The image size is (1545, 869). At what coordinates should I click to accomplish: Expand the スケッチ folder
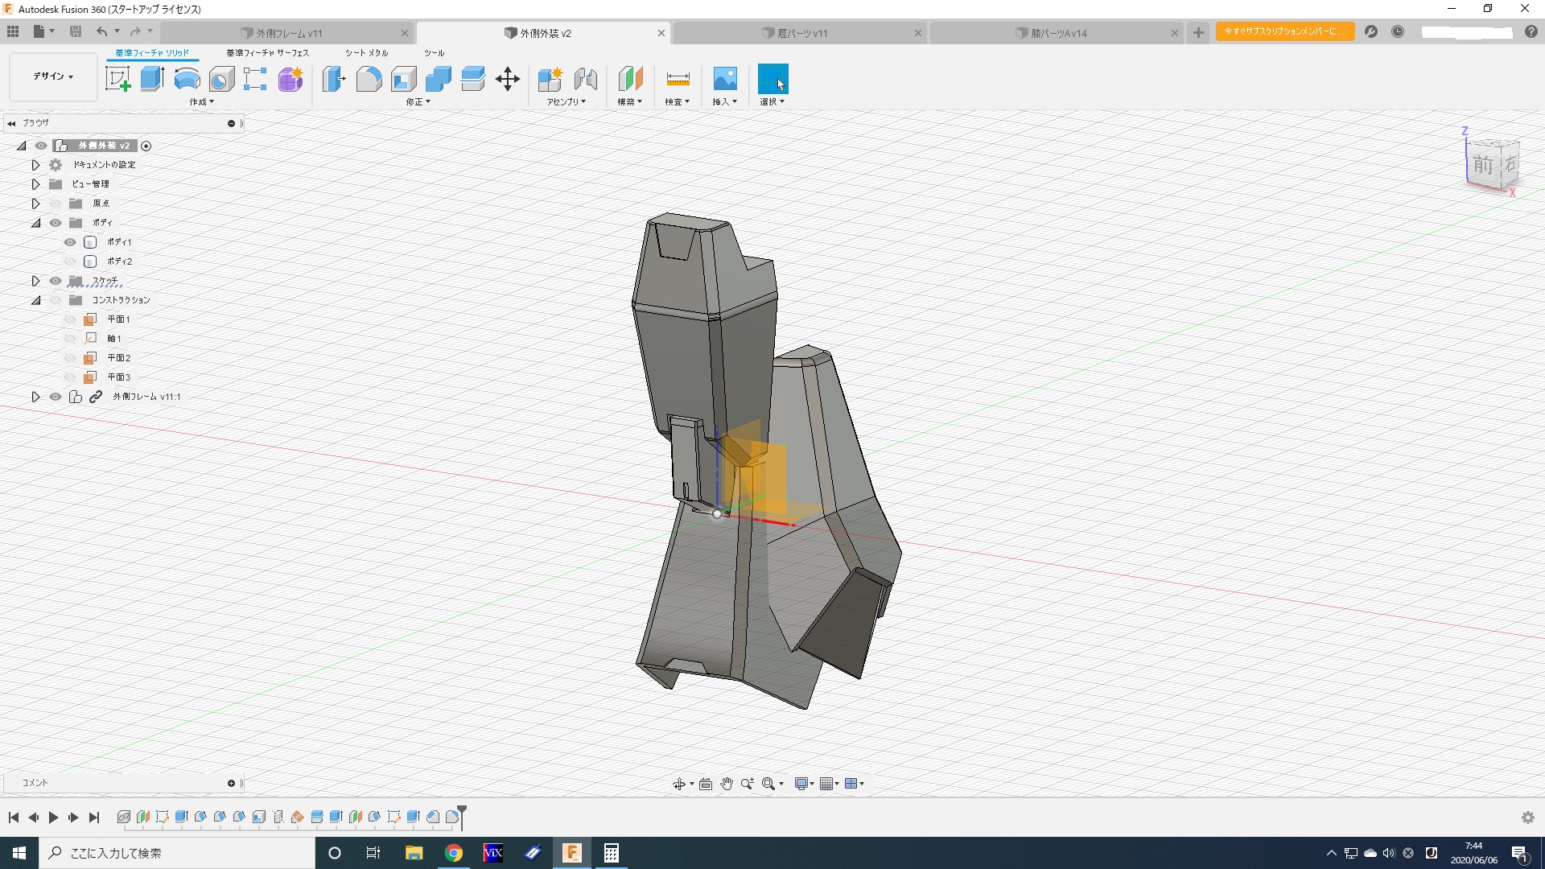(35, 281)
